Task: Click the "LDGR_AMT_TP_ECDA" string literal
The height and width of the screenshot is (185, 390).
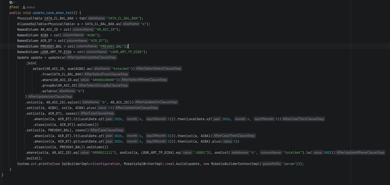Action: 126,52
